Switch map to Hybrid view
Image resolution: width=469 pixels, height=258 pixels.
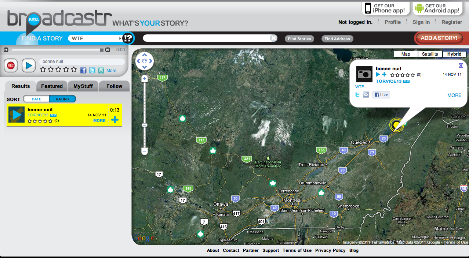[x=454, y=54]
